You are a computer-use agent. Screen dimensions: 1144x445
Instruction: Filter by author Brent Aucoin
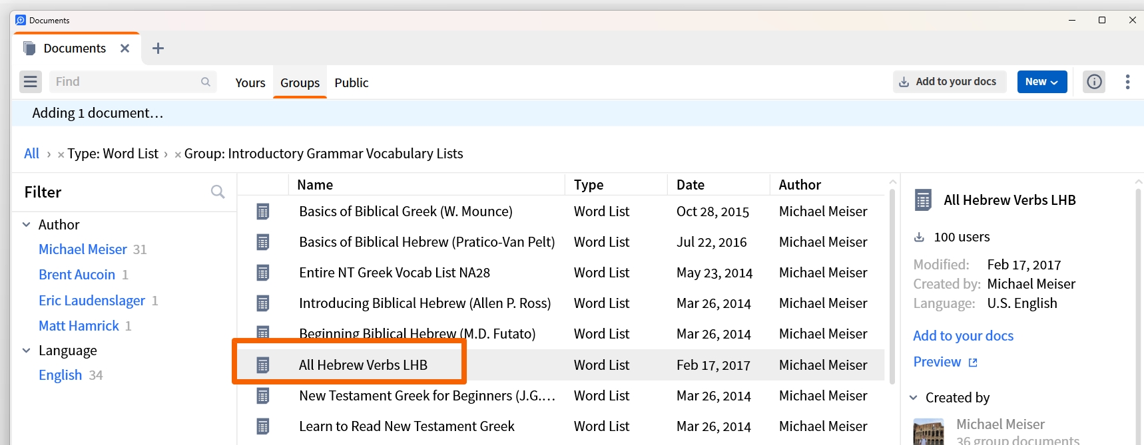(x=77, y=275)
